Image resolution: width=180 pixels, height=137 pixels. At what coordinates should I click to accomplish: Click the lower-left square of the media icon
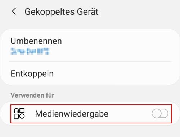16,116
